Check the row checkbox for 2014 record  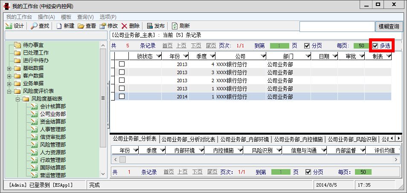point(122,96)
